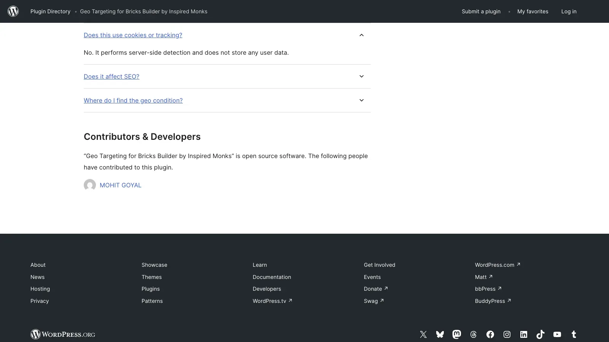Click the WordPress.org footer logo
Image resolution: width=609 pixels, height=342 pixels.
pyautogui.click(x=63, y=334)
